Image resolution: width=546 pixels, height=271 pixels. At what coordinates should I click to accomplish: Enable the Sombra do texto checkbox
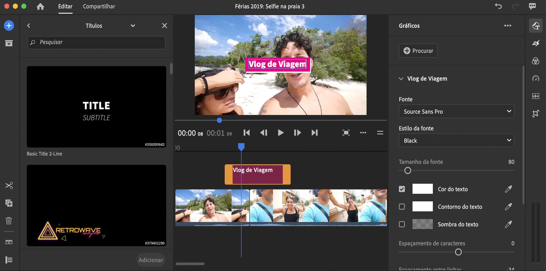[x=402, y=224]
